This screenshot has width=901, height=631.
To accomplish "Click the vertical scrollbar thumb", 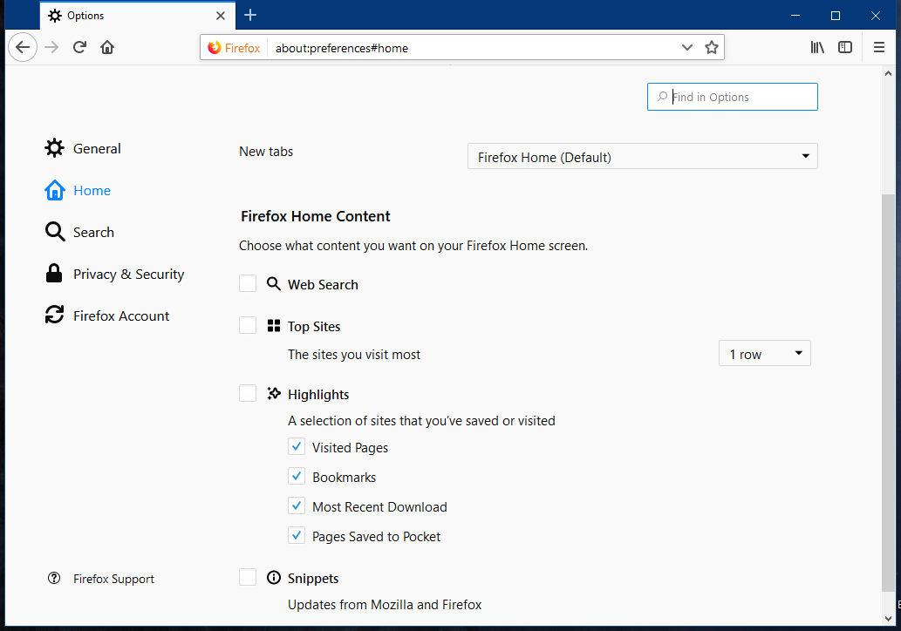I will (888, 392).
